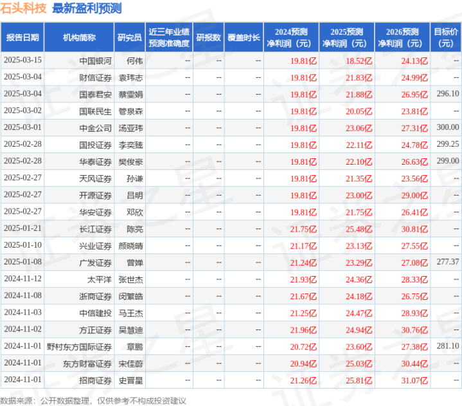The height and width of the screenshot is (406, 462).
Task: Click the 最新盈利预测 heading
Action: pyautogui.click(x=87, y=8)
